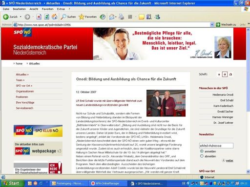
Task: Open the Extras menu
Action: 61,9
